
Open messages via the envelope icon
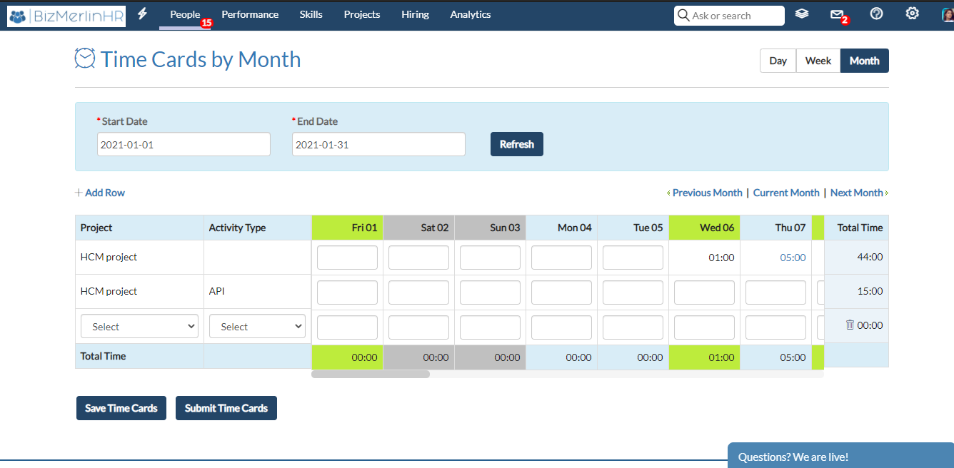click(x=837, y=14)
